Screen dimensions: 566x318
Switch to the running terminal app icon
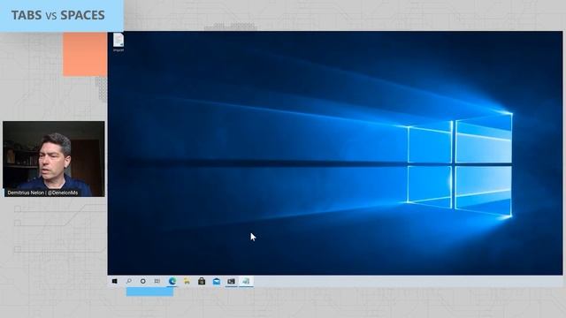[x=231, y=281]
